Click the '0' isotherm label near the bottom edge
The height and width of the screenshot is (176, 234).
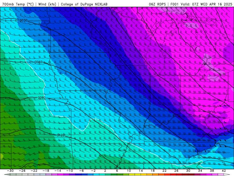(x=181, y=166)
